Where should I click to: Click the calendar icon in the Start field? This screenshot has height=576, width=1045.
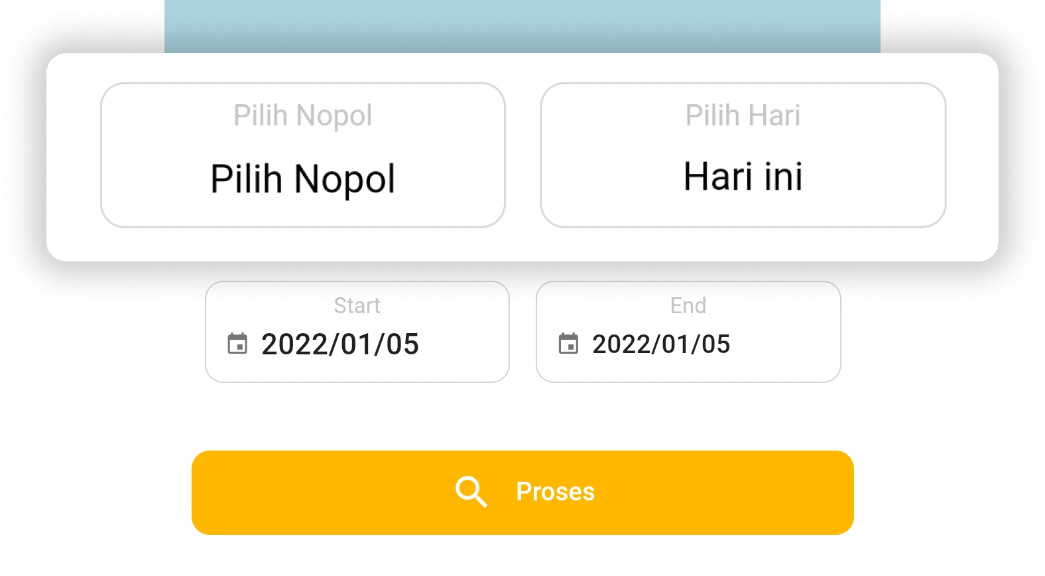pyautogui.click(x=237, y=344)
